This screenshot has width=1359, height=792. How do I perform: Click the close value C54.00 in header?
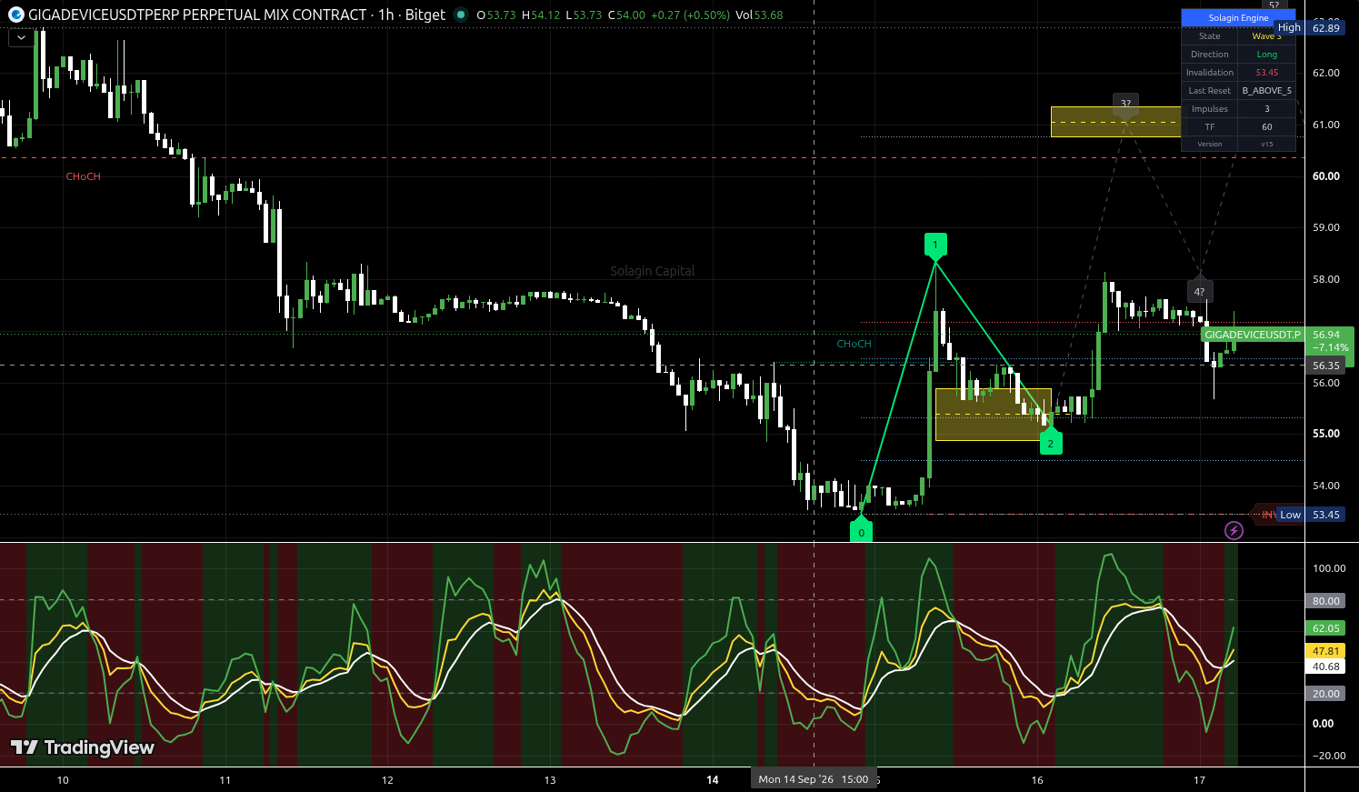point(626,15)
